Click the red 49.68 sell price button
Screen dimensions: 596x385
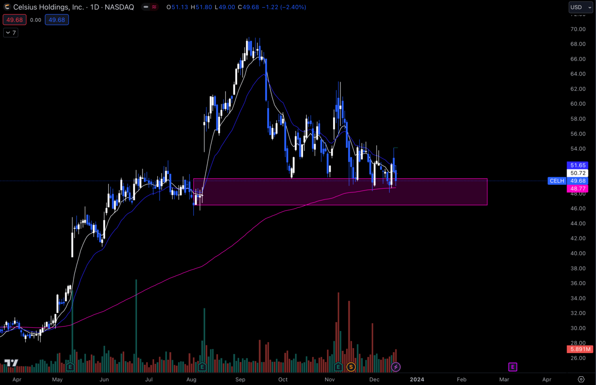pyautogui.click(x=14, y=20)
